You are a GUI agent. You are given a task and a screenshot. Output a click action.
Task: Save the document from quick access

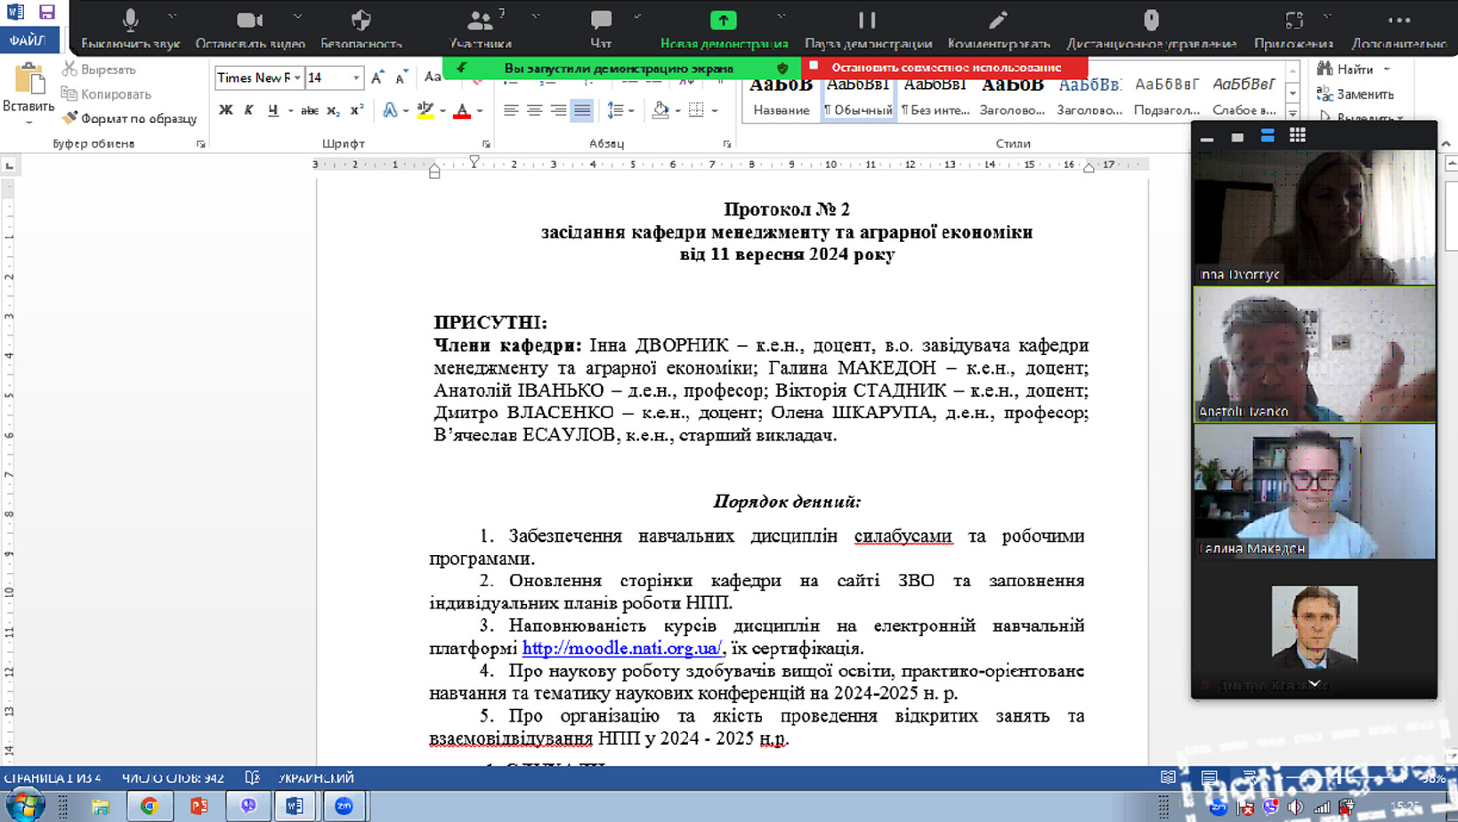pos(46,12)
